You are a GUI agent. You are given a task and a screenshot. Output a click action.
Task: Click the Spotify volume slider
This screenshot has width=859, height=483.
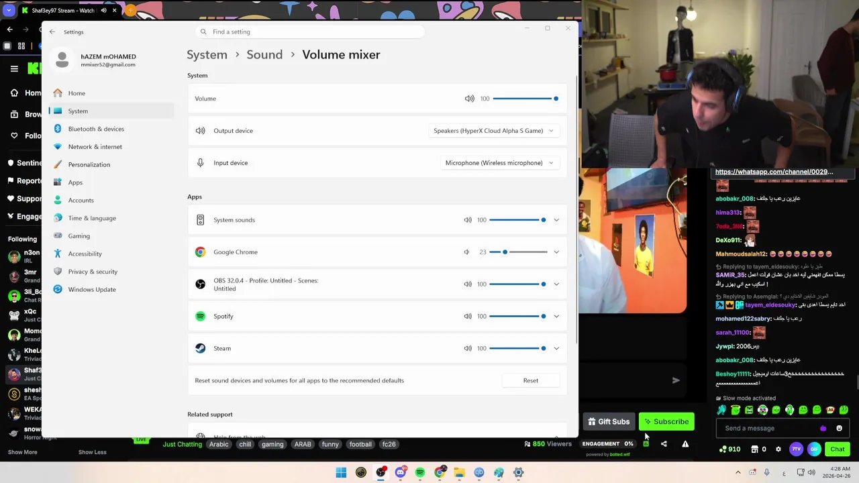point(518,317)
